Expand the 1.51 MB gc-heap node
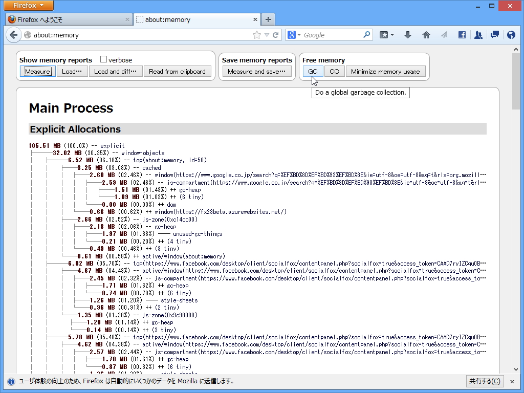Image resolution: width=524 pixels, height=393 pixels. [158, 190]
